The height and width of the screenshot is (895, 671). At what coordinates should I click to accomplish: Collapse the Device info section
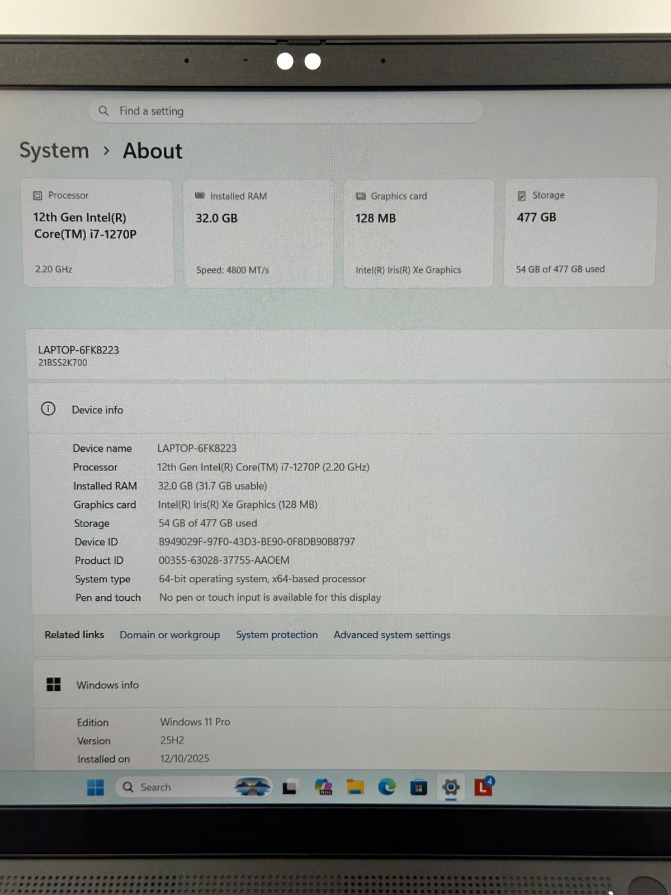tap(349, 409)
